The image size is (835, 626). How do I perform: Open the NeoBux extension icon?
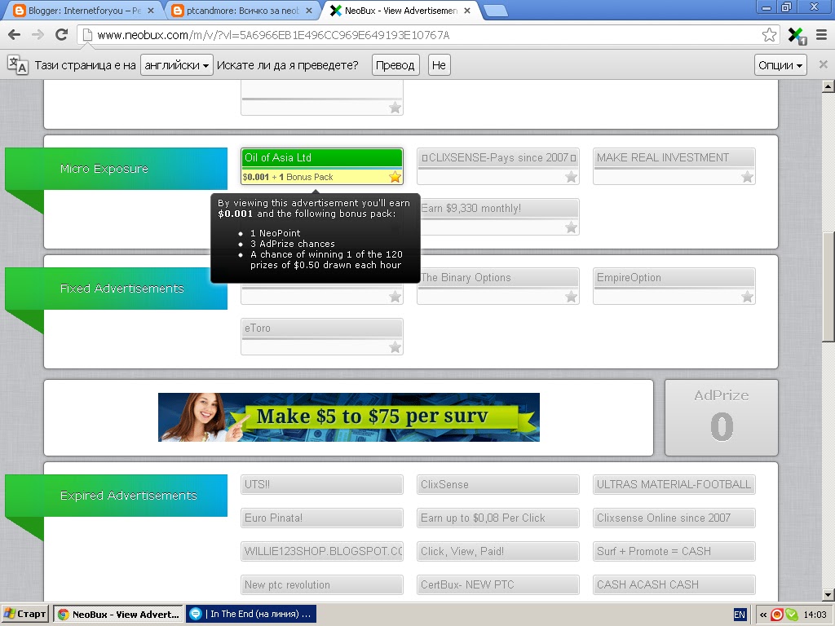tap(797, 36)
